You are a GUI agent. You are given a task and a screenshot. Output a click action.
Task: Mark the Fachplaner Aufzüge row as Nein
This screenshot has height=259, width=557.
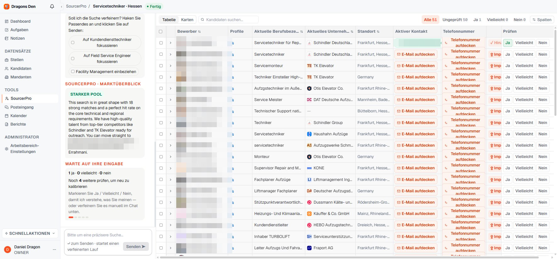(543, 180)
